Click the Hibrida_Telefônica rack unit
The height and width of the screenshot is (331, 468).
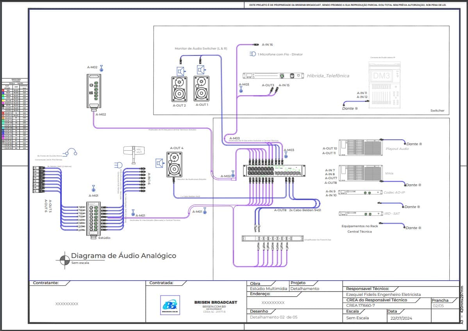click(273, 76)
